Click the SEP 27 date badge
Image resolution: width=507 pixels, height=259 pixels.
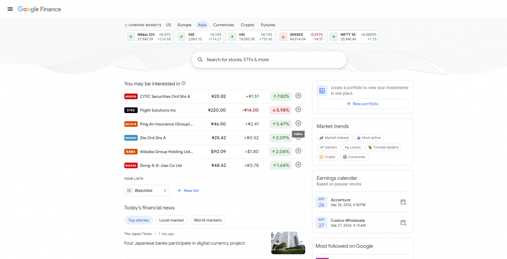(321, 223)
